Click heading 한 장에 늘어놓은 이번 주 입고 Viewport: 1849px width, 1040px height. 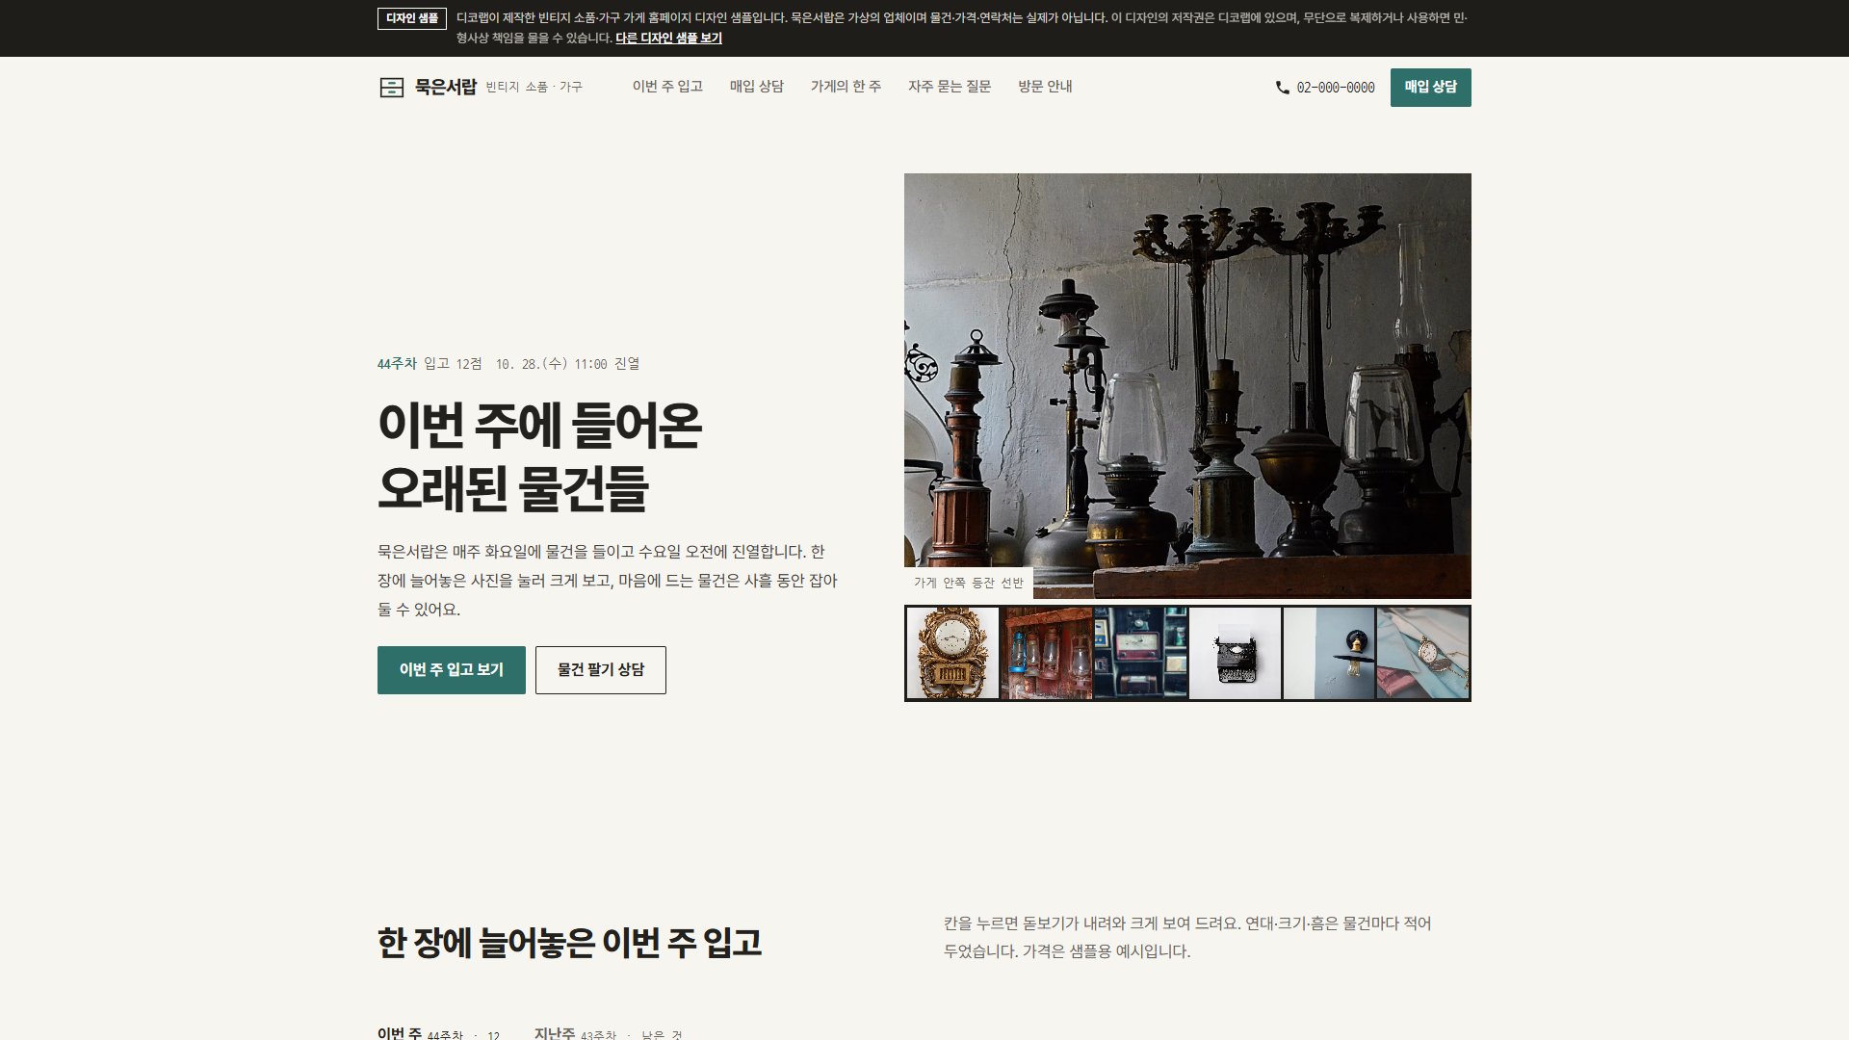(570, 943)
